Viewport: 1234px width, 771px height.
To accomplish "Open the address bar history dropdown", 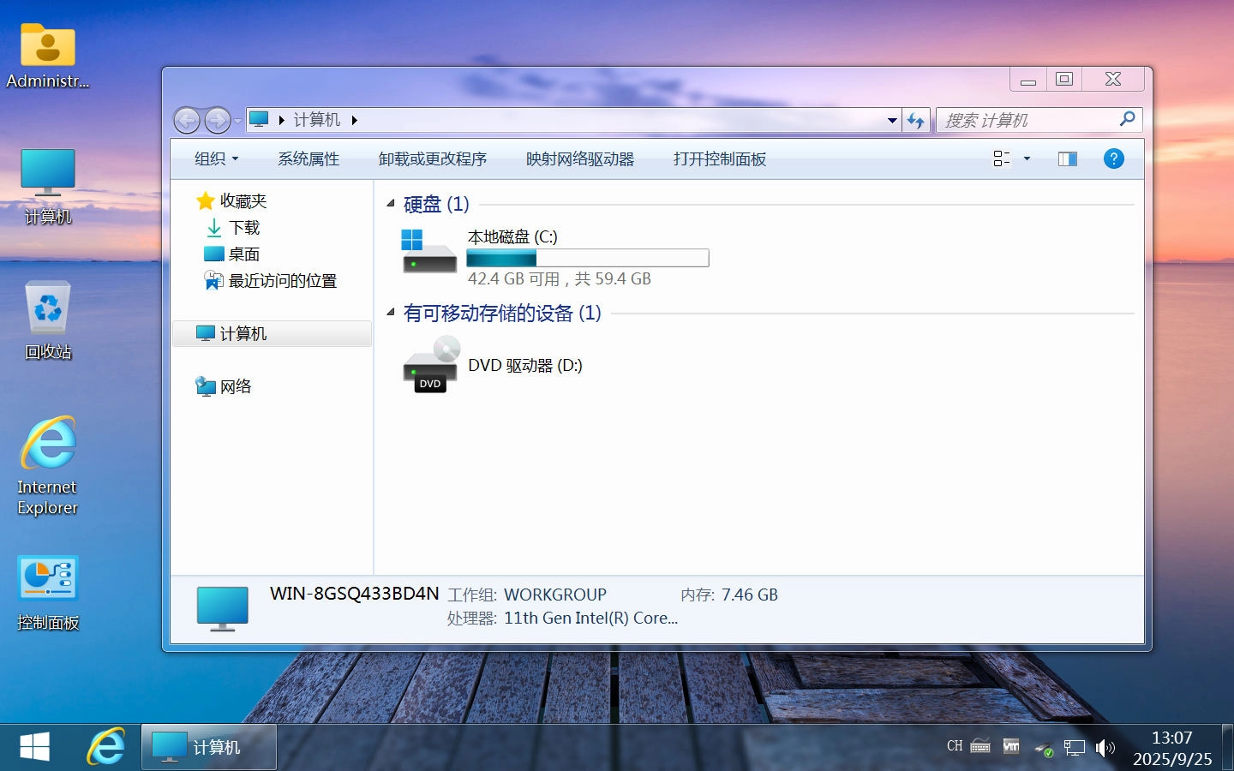I will pyautogui.click(x=891, y=120).
